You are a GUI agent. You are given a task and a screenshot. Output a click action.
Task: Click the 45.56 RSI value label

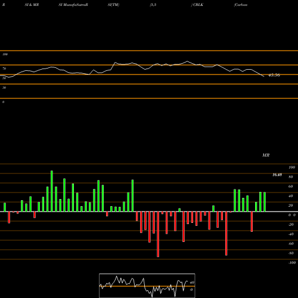(274, 75)
